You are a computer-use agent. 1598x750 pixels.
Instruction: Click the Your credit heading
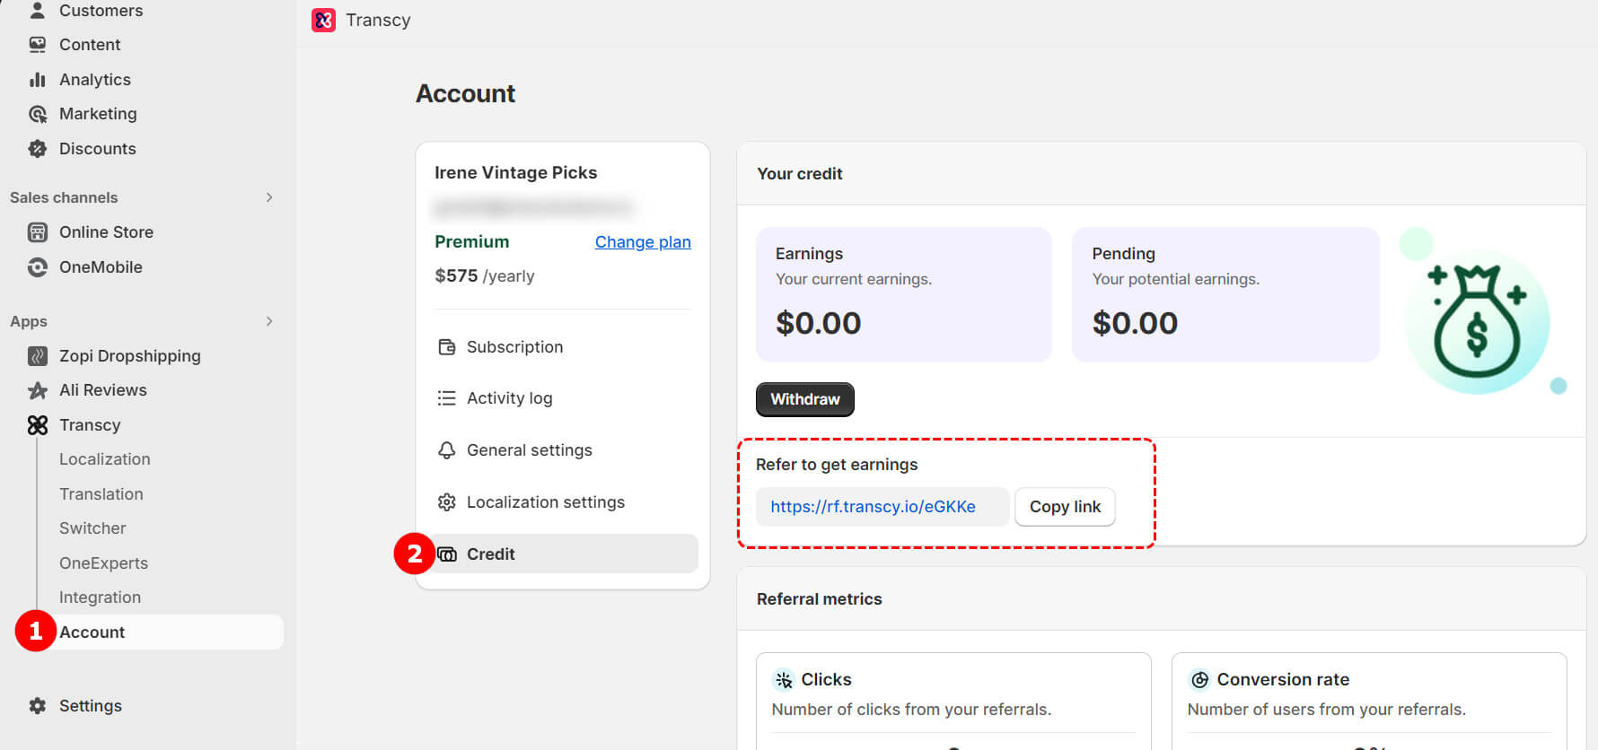(800, 174)
